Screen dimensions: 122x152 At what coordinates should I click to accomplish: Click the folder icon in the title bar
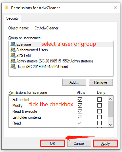tap(7, 8)
